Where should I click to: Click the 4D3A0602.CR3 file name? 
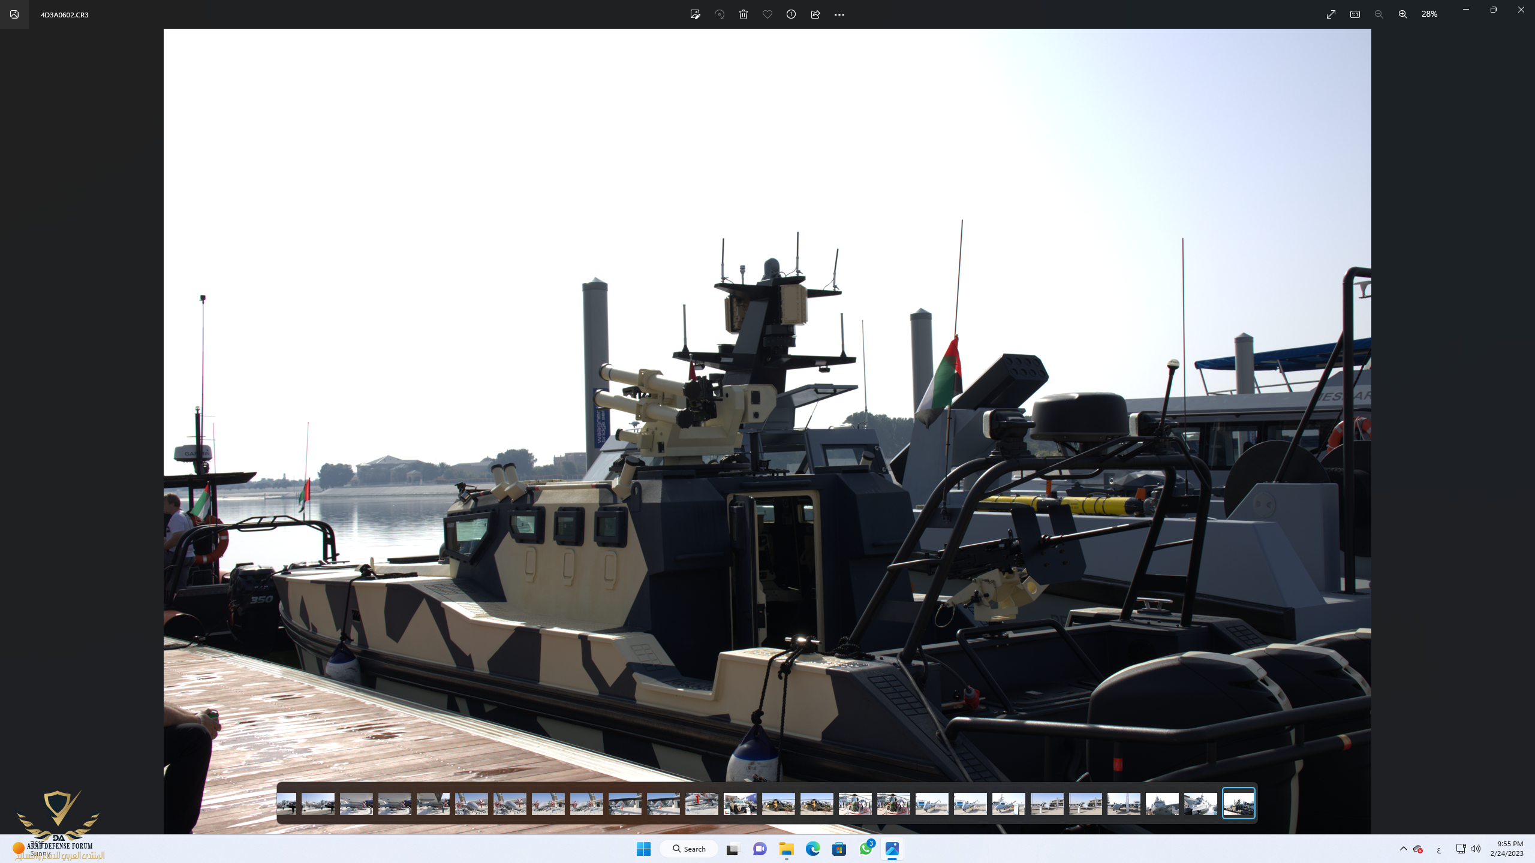(x=65, y=15)
